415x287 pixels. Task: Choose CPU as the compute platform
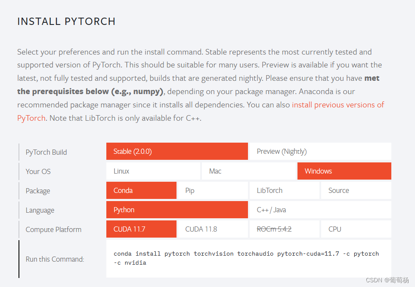tap(356, 229)
